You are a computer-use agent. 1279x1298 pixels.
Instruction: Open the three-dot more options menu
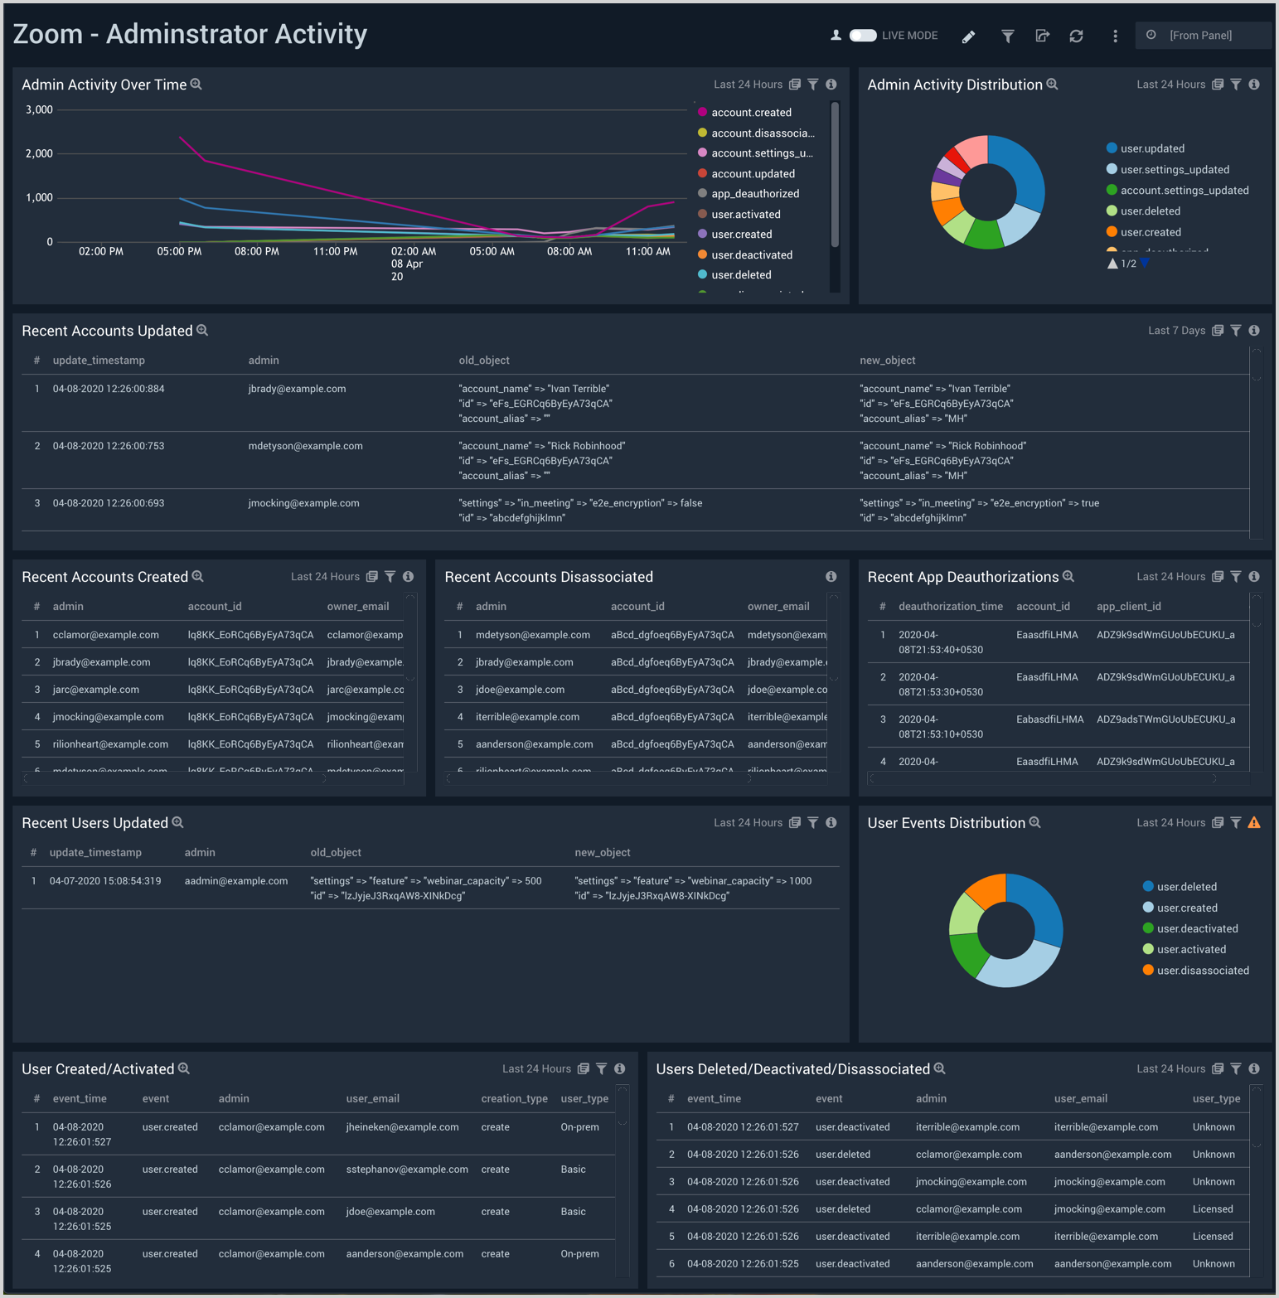[1115, 36]
